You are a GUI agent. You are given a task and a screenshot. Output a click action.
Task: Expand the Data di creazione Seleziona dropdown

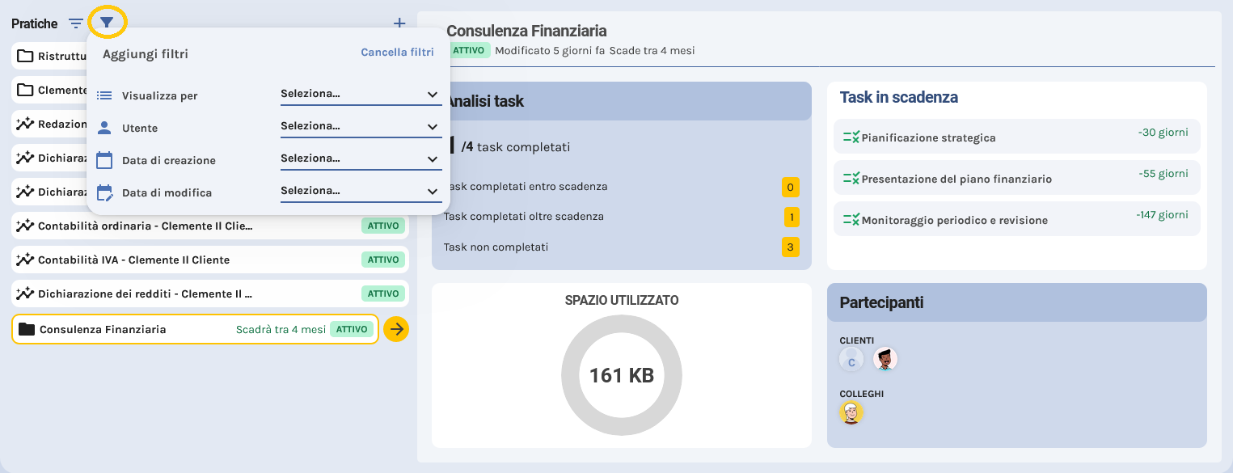(x=361, y=158)
